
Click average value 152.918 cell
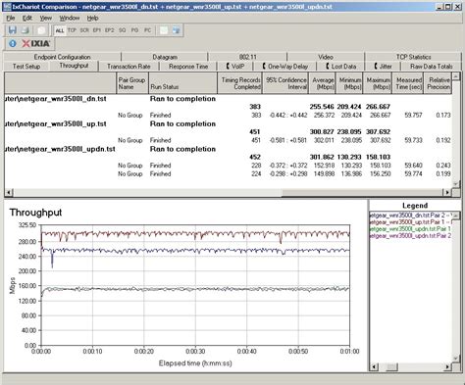(x=324, y=166)
